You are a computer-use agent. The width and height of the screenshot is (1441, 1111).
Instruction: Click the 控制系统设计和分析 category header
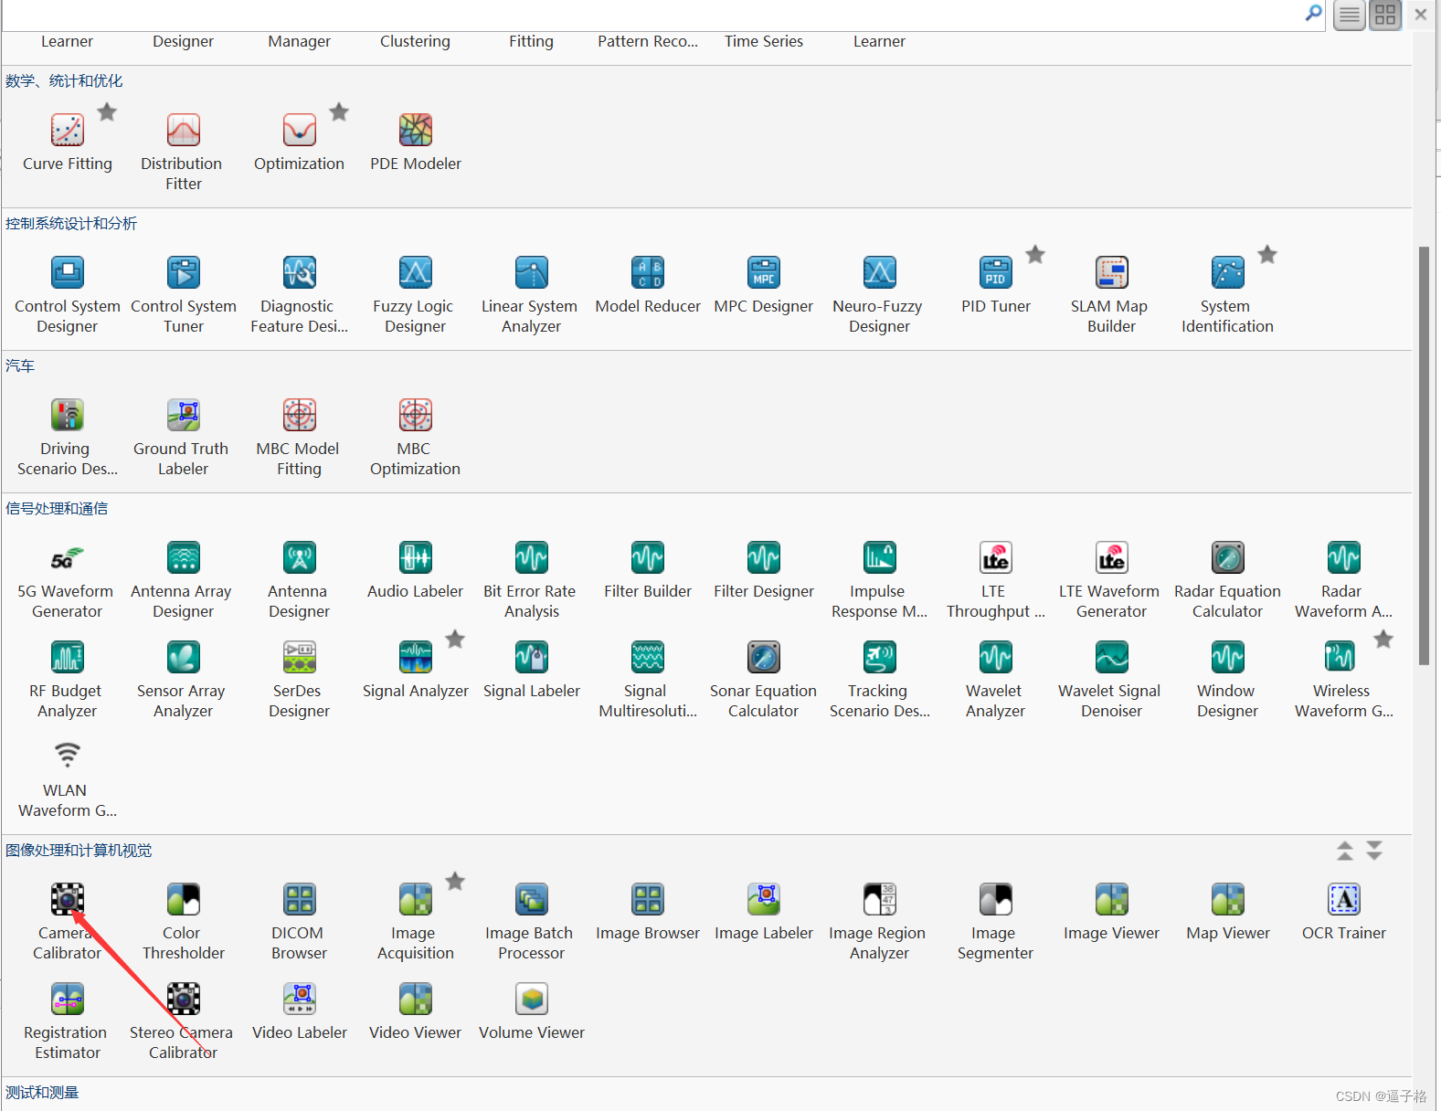coord(71,224)
